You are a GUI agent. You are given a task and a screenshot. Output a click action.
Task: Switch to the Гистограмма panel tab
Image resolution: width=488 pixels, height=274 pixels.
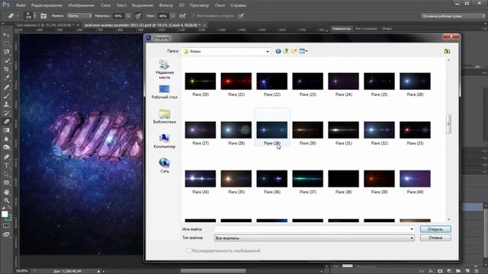tap(366, 29)
